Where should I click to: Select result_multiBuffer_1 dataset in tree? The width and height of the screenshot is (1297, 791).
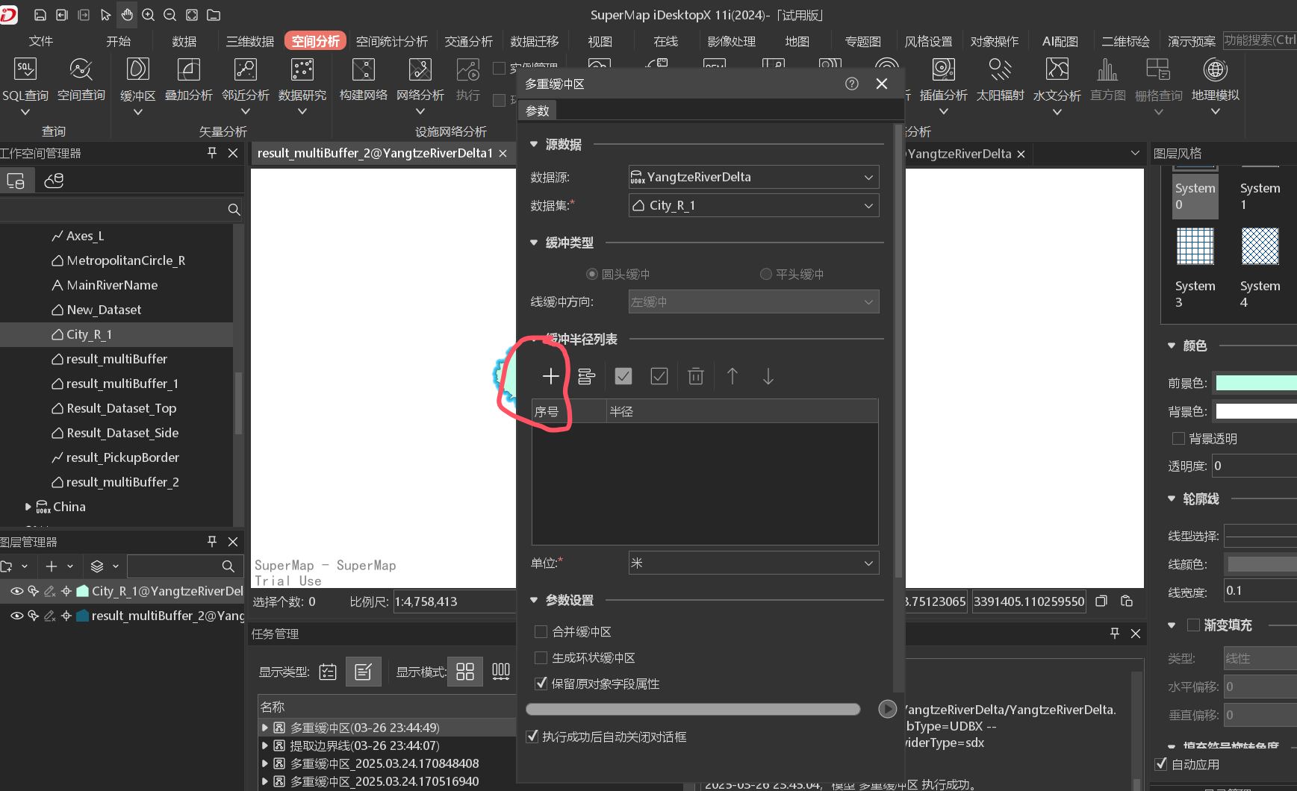point(122,384)
